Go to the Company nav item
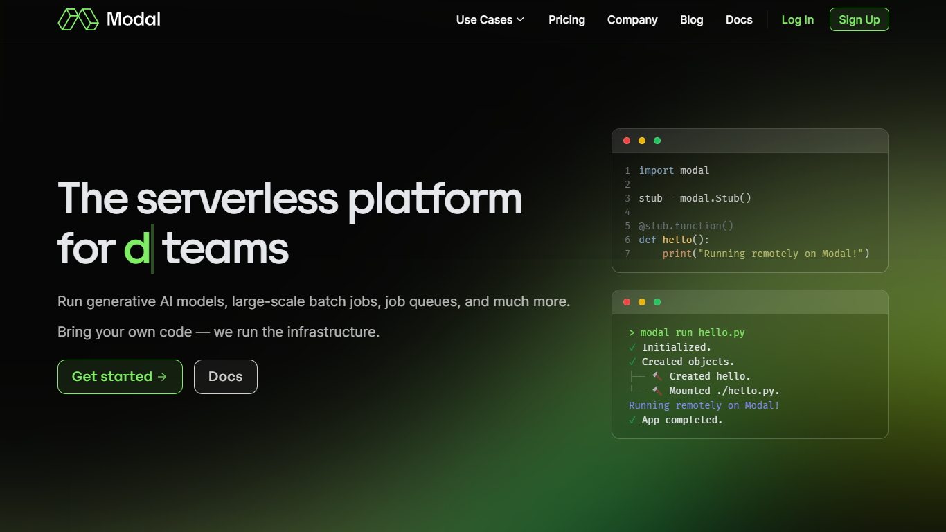 632,19
